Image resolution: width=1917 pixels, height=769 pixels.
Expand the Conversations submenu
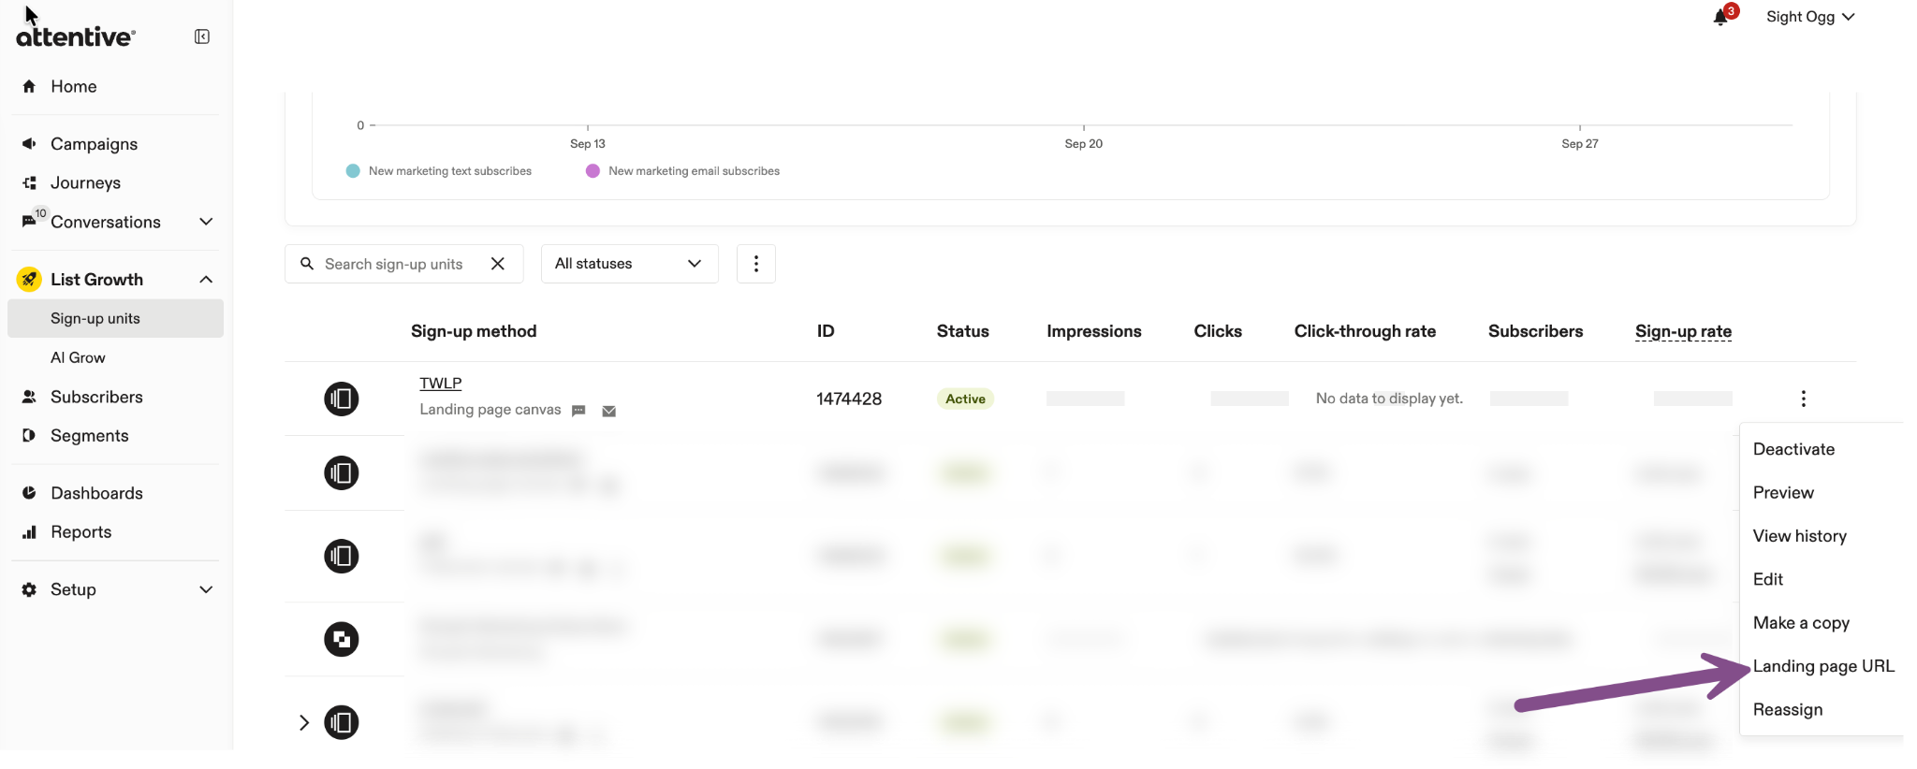tap(207, 222)
